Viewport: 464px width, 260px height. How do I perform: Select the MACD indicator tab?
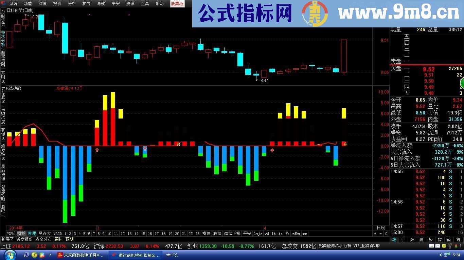point(57,233)
